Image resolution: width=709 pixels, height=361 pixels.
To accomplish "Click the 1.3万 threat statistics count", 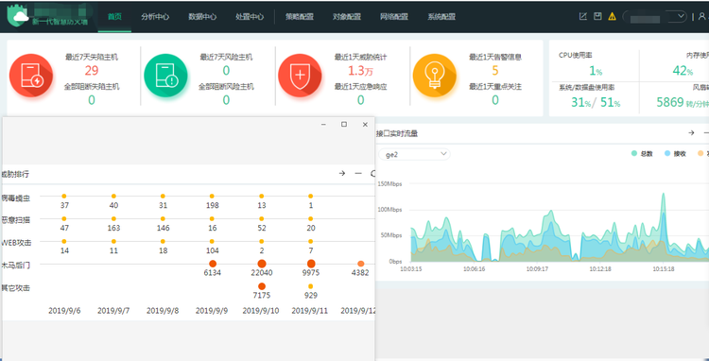I will pos(360,71).
